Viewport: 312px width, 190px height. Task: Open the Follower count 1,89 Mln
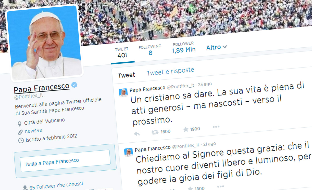coord(184,47)
